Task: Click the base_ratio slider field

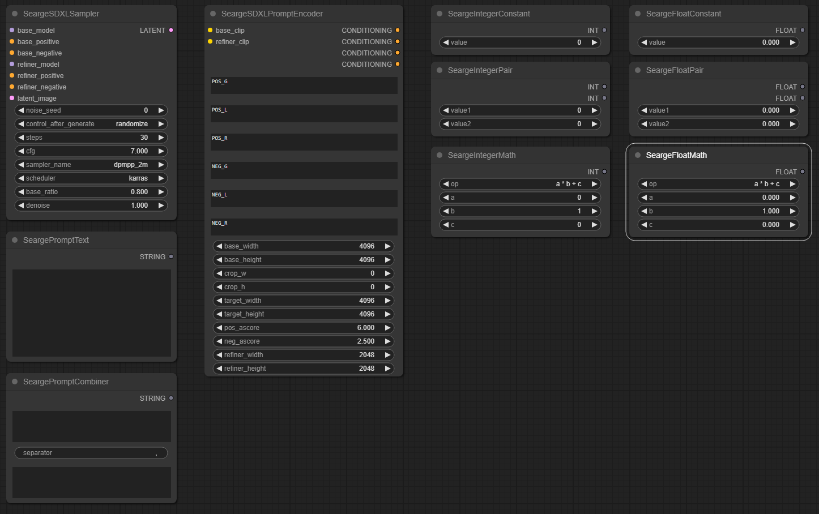Action: click(x=91, y=192)
